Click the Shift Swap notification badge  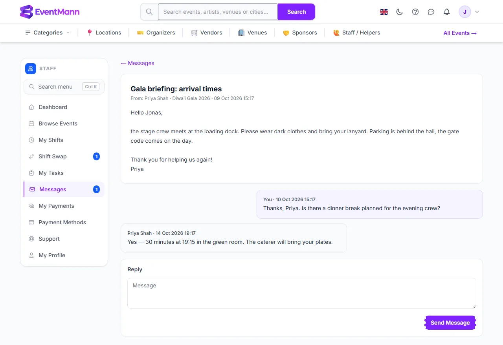click(96, 156)
